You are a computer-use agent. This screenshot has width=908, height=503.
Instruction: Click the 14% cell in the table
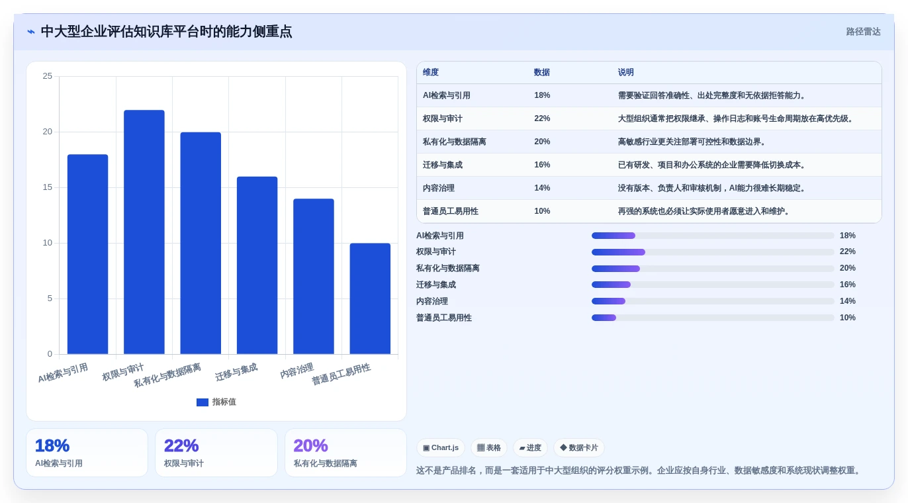(x=542, y=189)
